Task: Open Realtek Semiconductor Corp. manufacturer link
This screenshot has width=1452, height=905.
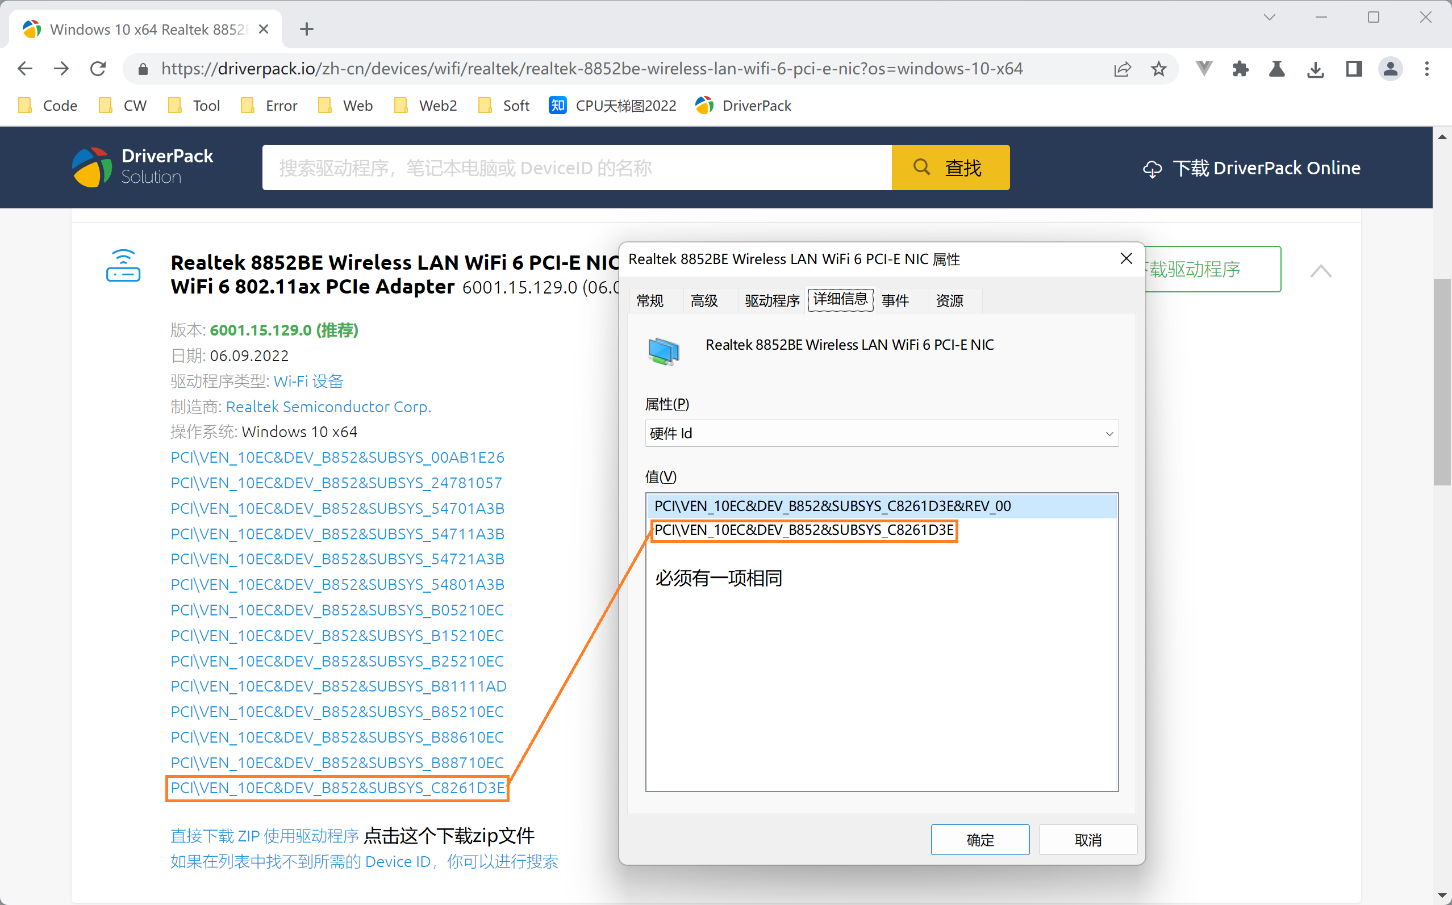Action: click(328, 407)
